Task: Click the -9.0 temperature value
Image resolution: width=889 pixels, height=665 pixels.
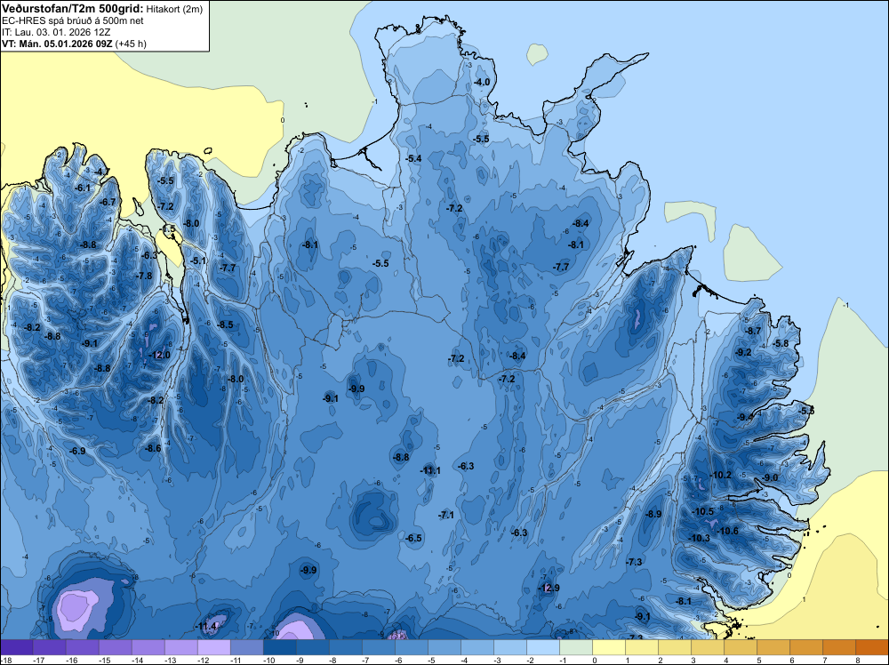Action: (x=771, y=478)
